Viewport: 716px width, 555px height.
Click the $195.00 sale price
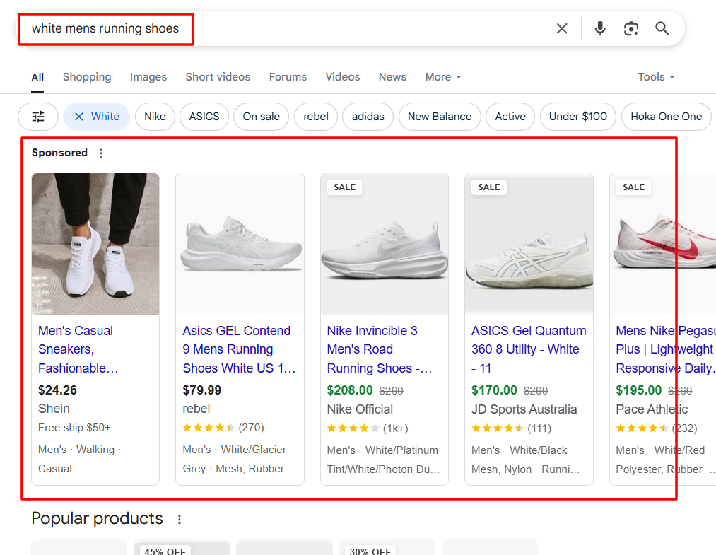638,390
